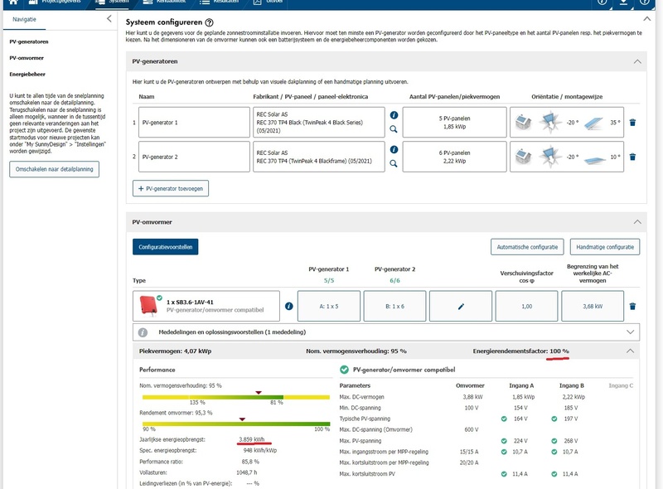Click green check beside 164 V
The width and height of the screenshot is (663, 489).
[x=504, y=419]
